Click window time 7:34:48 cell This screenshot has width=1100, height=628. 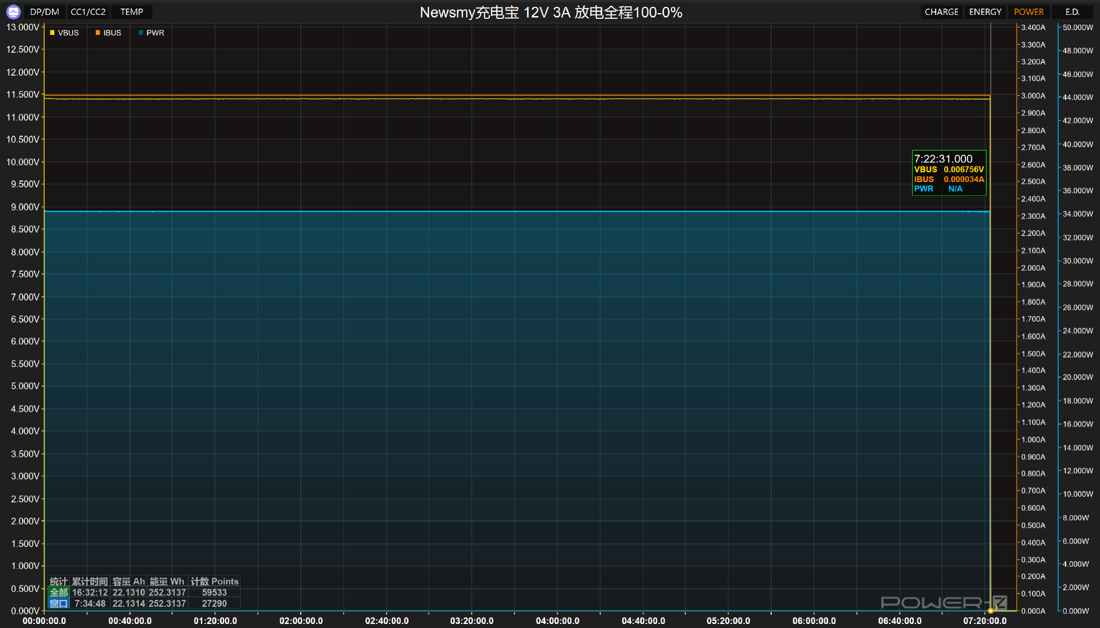[90, 603]
